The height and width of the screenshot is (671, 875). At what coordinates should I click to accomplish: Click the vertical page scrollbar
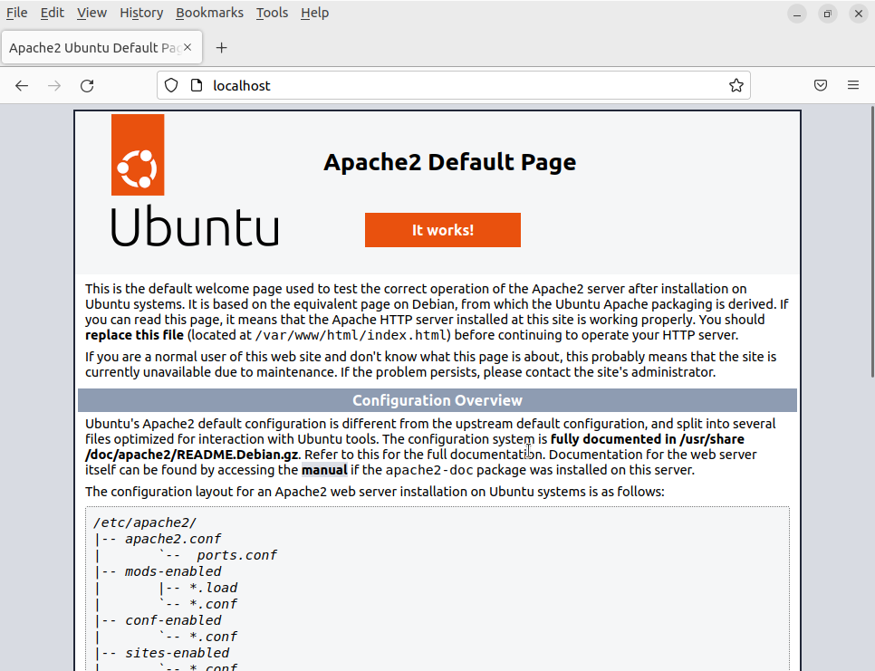(872, 242)
